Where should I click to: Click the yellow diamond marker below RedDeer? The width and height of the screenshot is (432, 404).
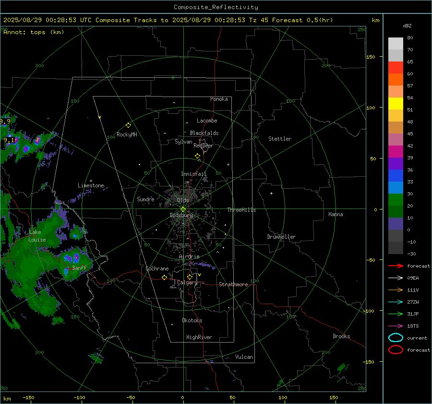coord(197,156)
